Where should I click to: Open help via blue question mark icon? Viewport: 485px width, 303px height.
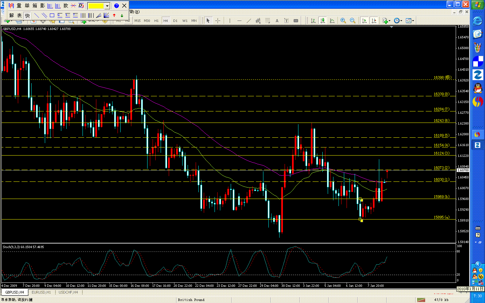pyautogui.click(x=117, y=6)
